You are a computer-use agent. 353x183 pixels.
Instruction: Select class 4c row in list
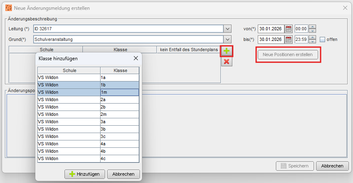coord(88,158)
